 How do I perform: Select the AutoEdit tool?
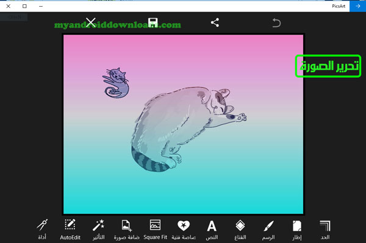pyautogui.click(x=70, y=229)
